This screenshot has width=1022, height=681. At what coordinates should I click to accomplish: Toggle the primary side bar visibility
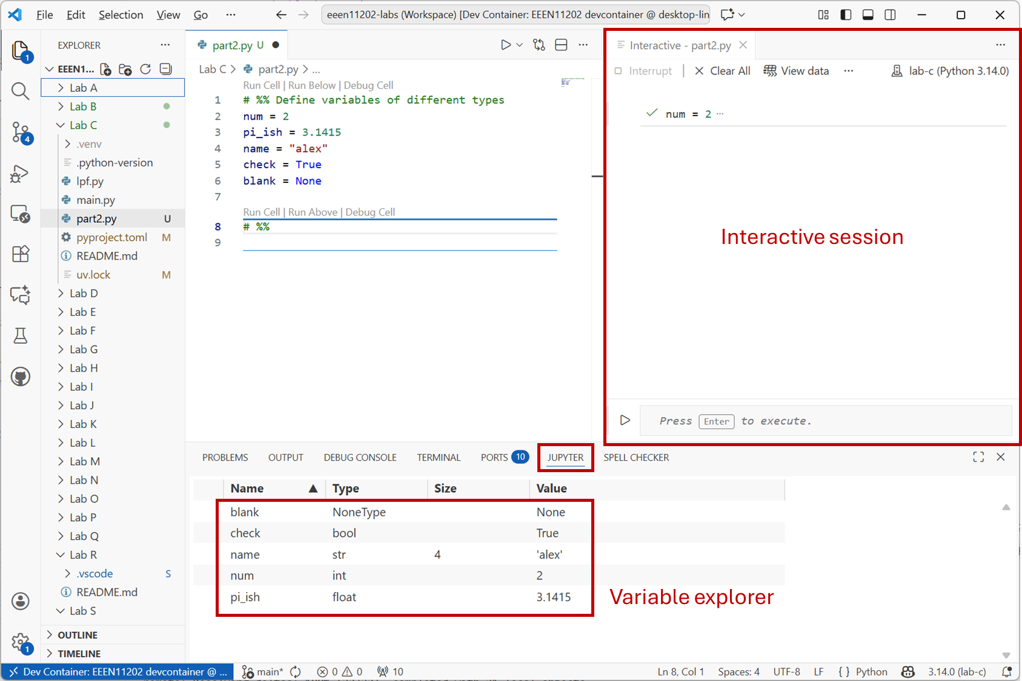click(x=846, y=15)
